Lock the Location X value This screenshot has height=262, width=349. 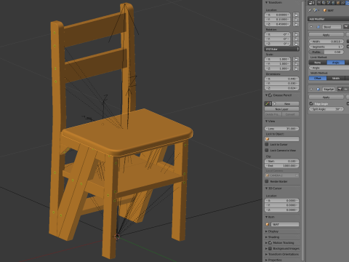click(x=296, y=15)
